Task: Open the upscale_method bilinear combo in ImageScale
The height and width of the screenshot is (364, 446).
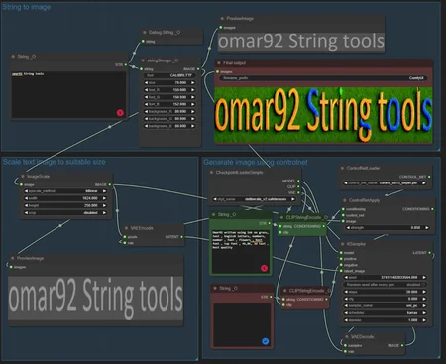Action: 65,191
